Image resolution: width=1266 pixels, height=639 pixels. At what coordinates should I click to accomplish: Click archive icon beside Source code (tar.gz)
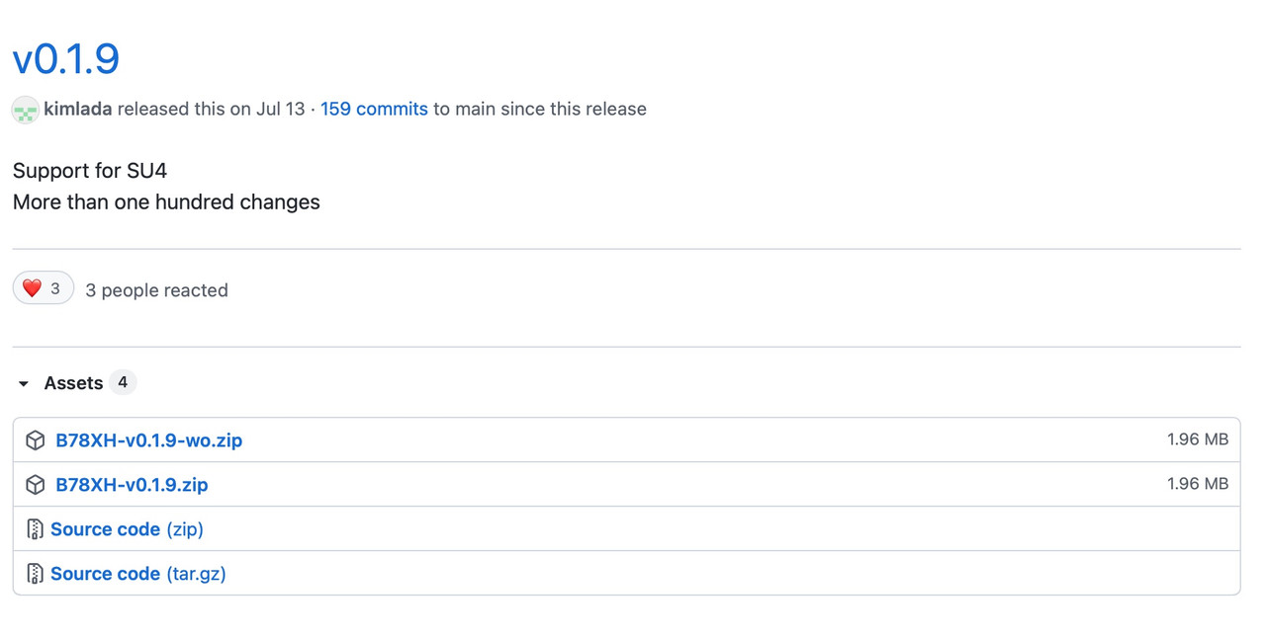coord(36,574)
